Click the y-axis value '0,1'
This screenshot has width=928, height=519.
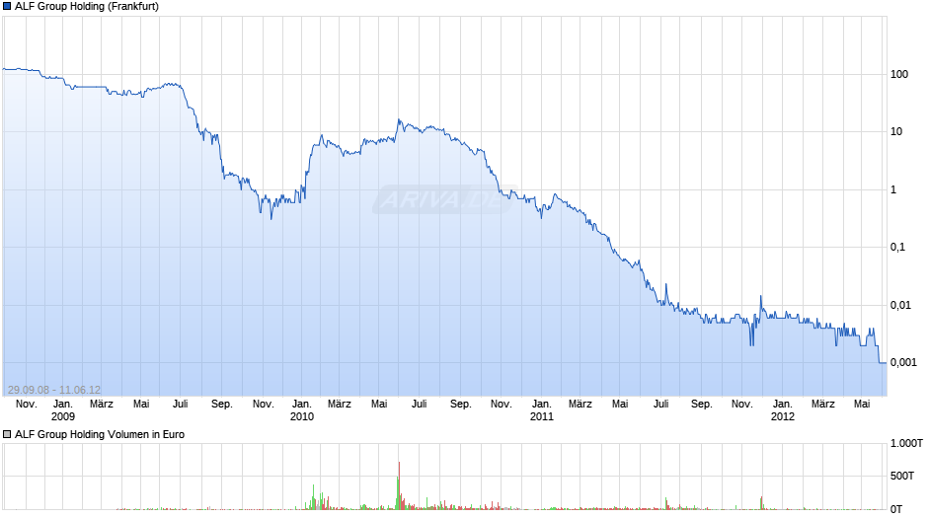tap(897, 248)
